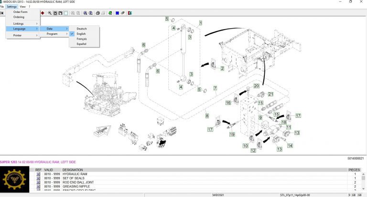367x197 pixels.
Task: Expand the Program language submenu
Action: point(54,34)
